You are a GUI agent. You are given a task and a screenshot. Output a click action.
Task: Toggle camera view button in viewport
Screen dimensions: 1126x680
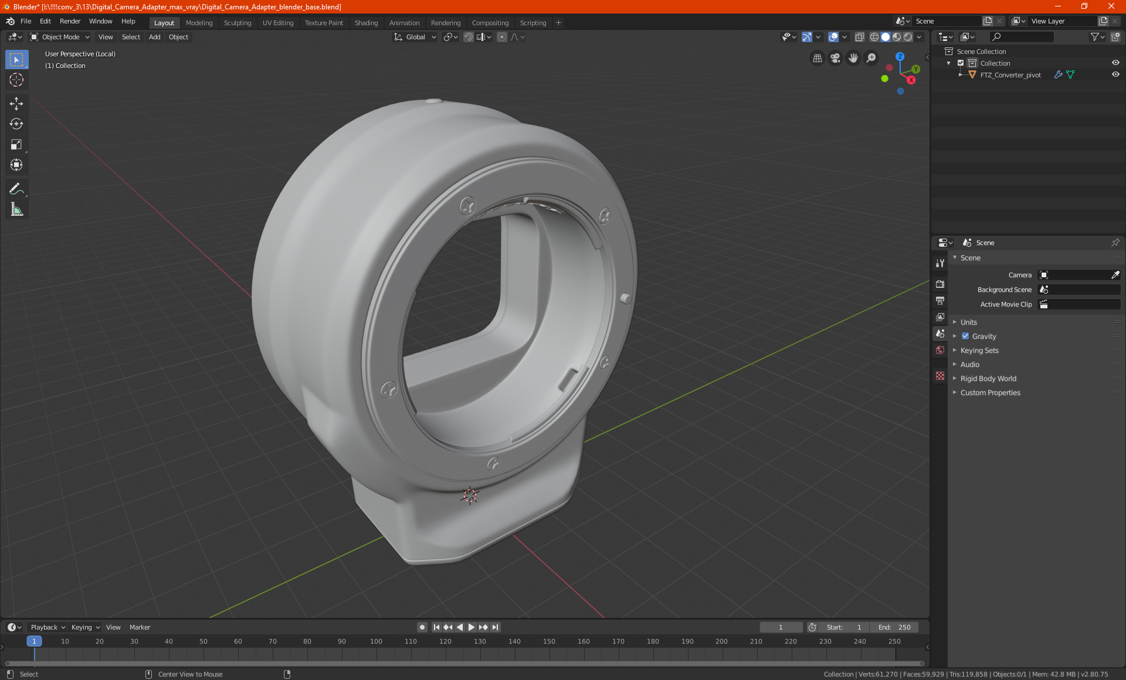click(835, 58)
